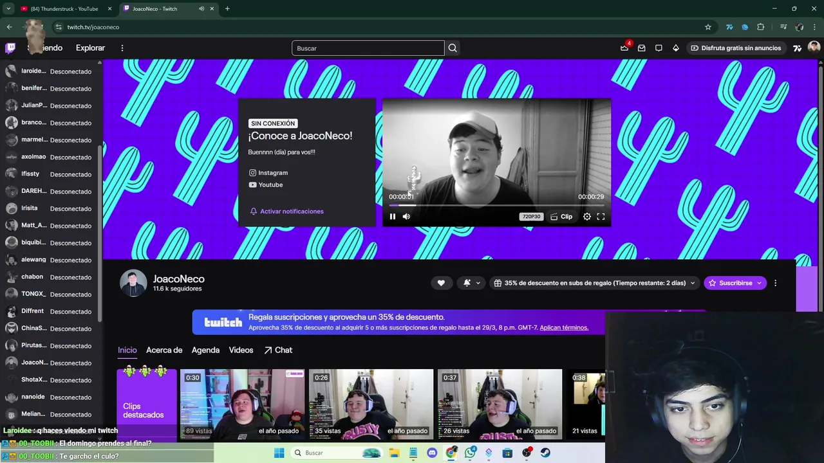Expand the 35% gift subs discount dropdown
This screenshot has height=463, width=824.
595,283
